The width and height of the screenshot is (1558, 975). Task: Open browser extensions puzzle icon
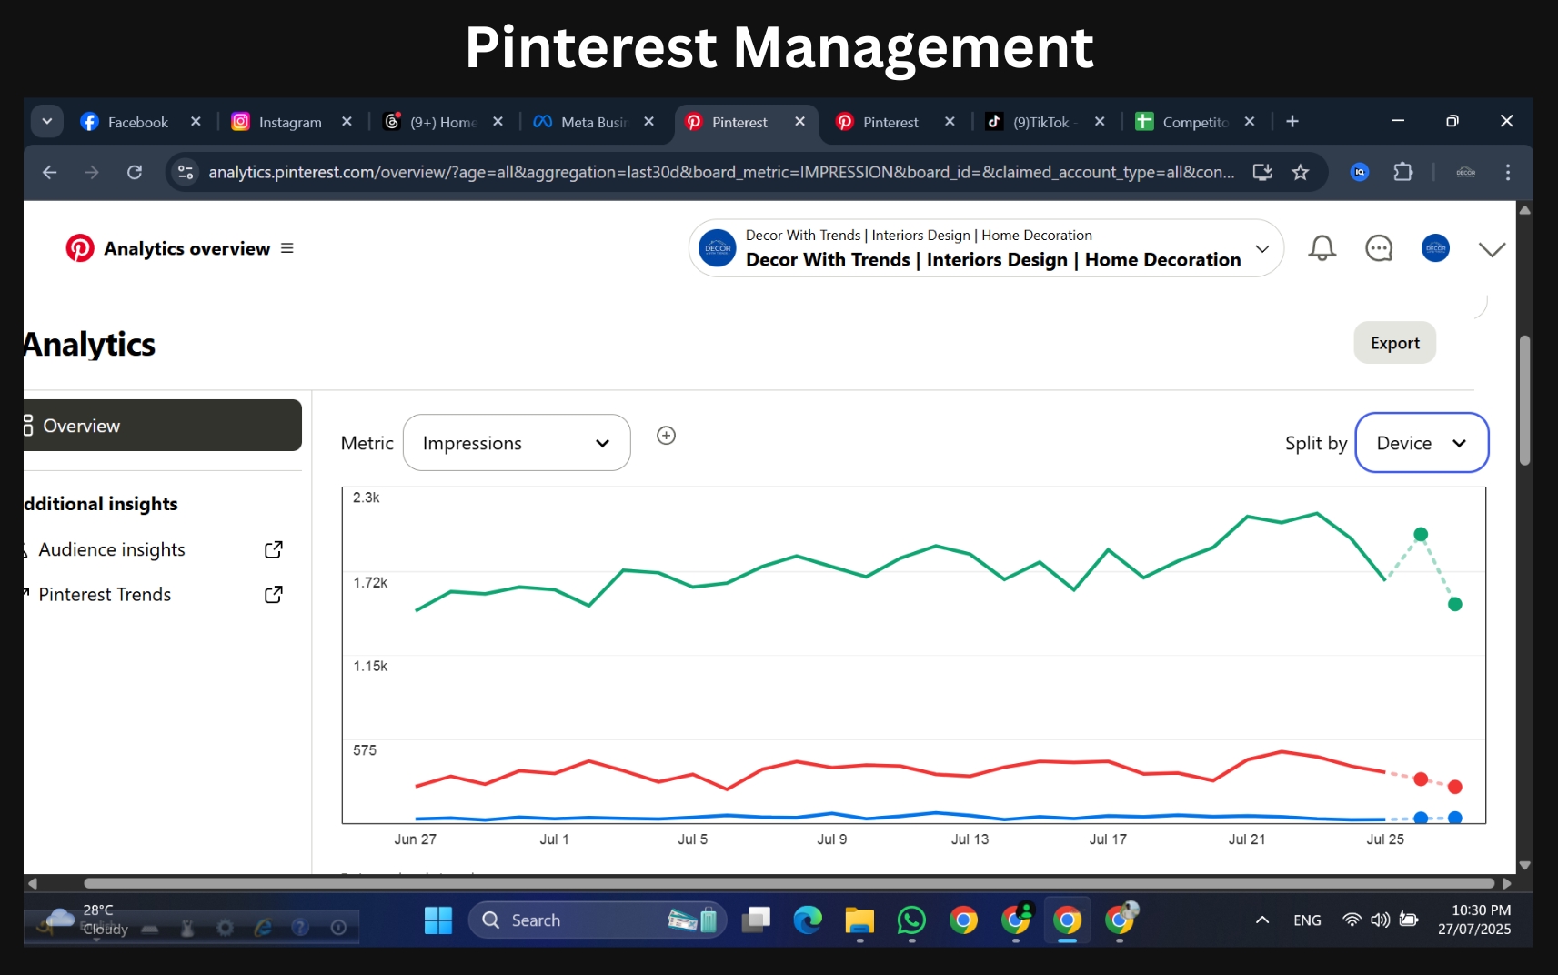click(x=1404, y=172)
